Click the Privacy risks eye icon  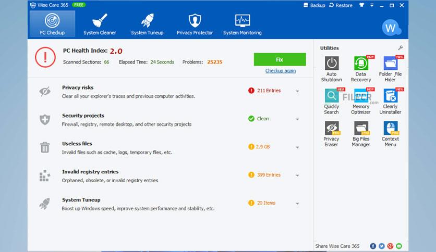[45, 91]
